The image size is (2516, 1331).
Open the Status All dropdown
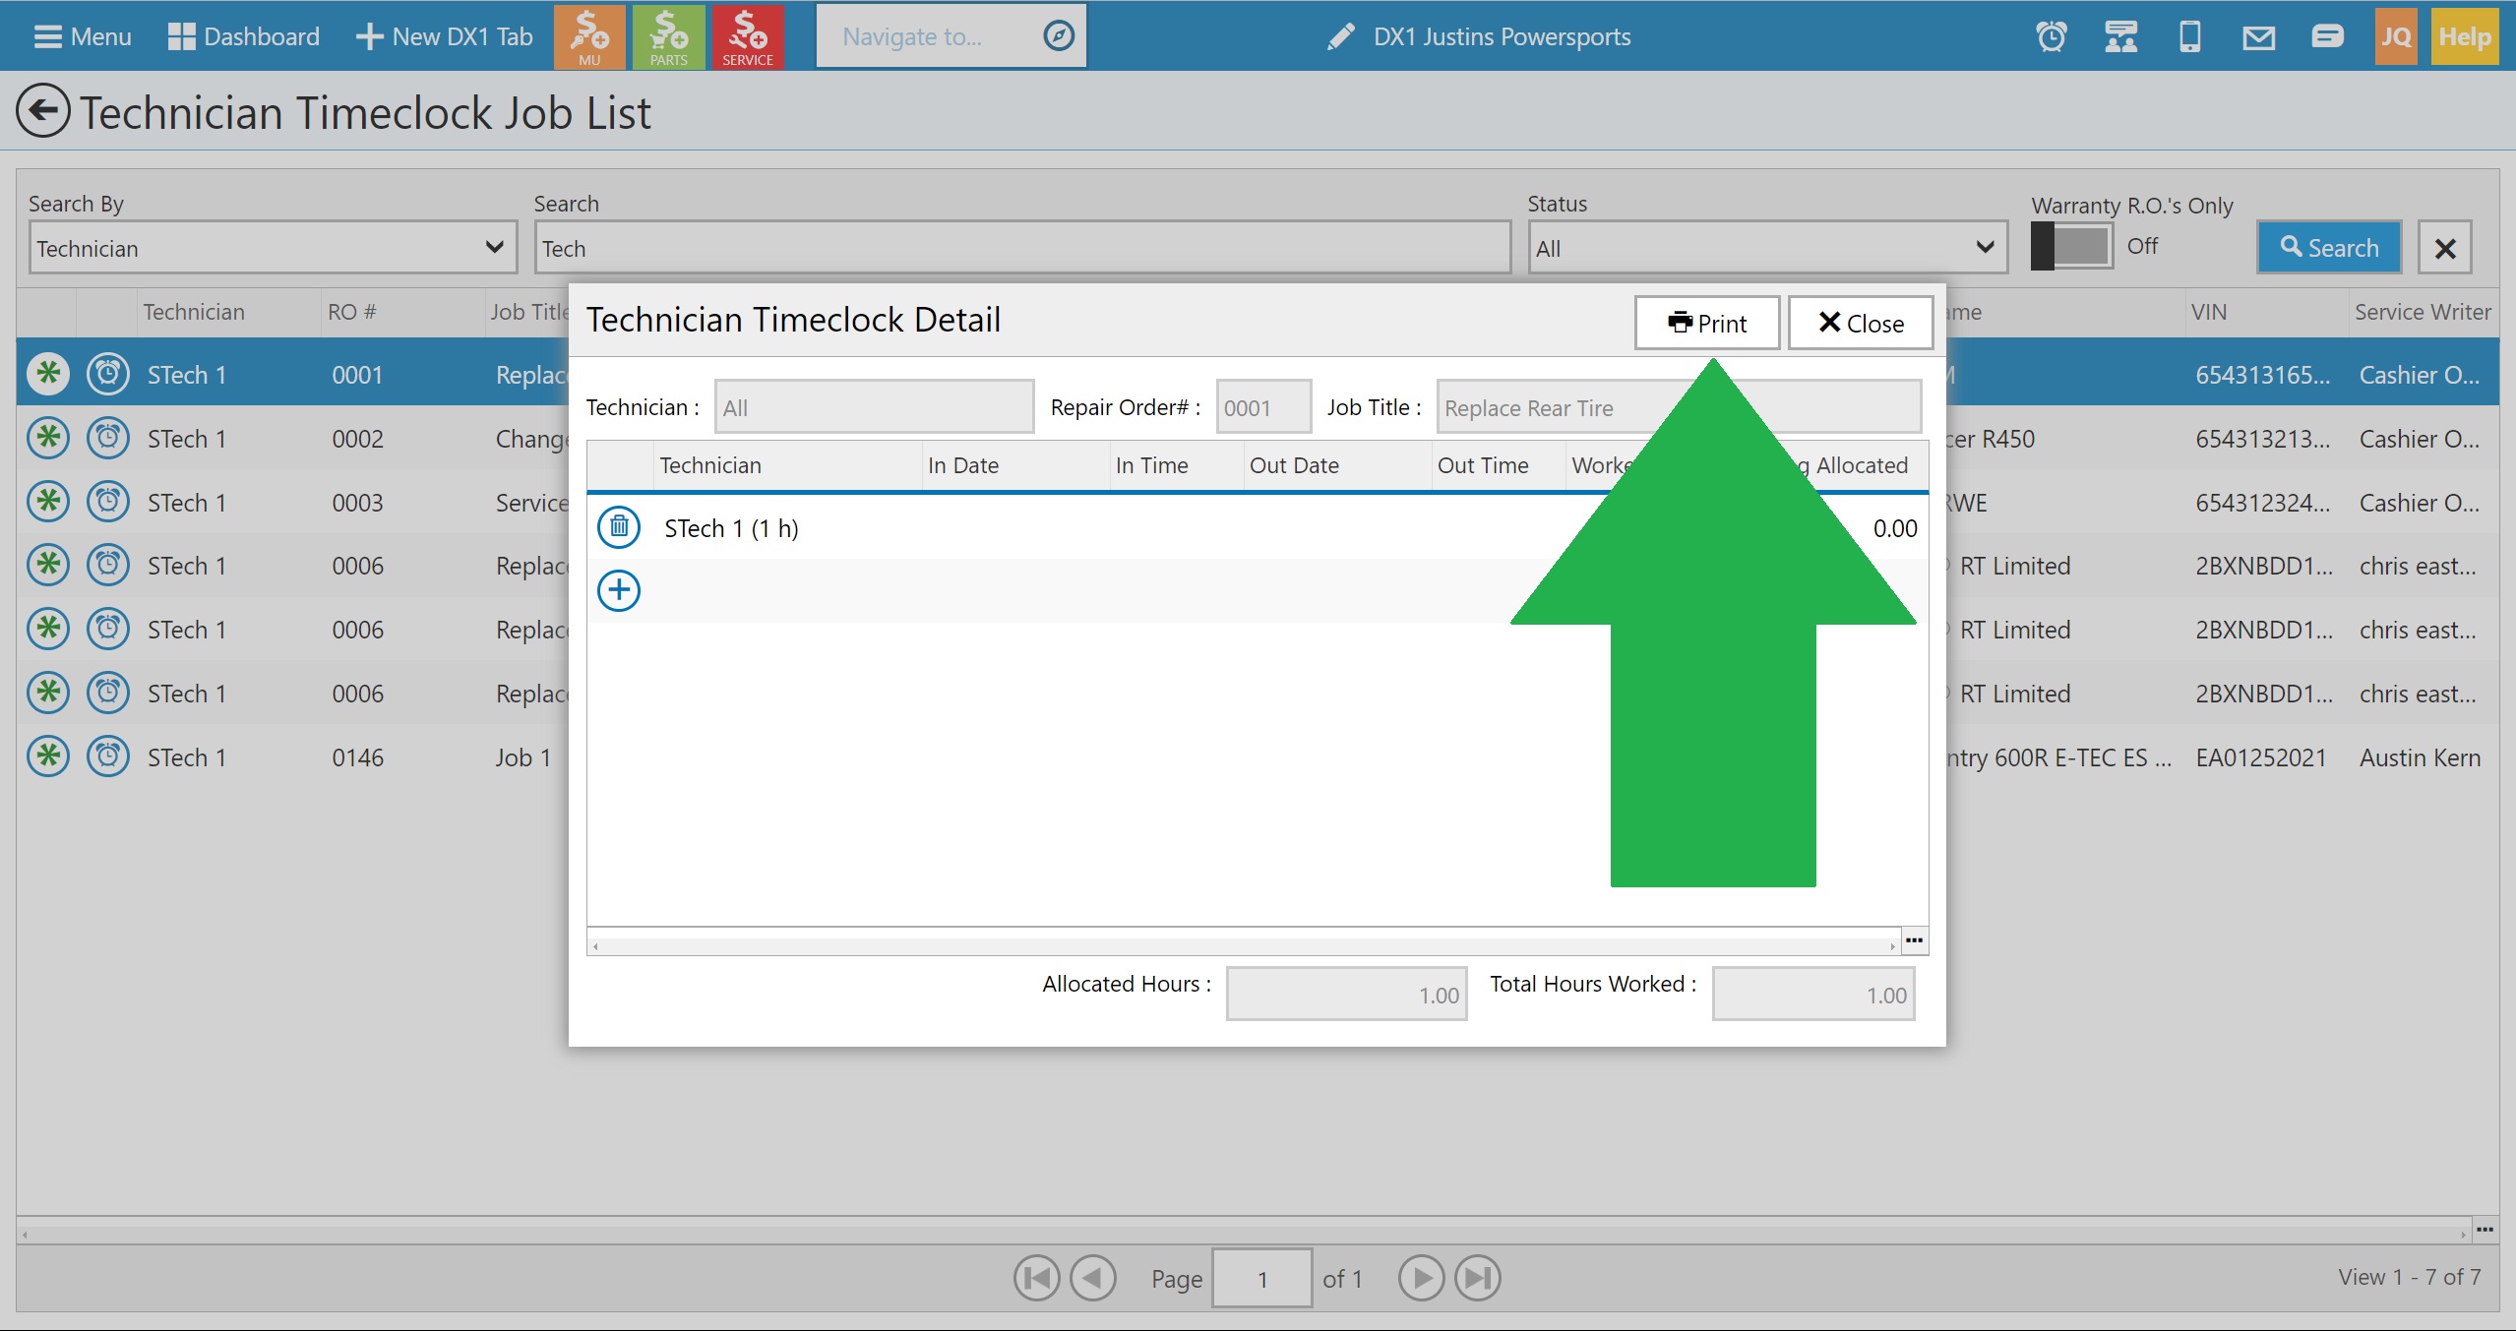click(1766, 248)
